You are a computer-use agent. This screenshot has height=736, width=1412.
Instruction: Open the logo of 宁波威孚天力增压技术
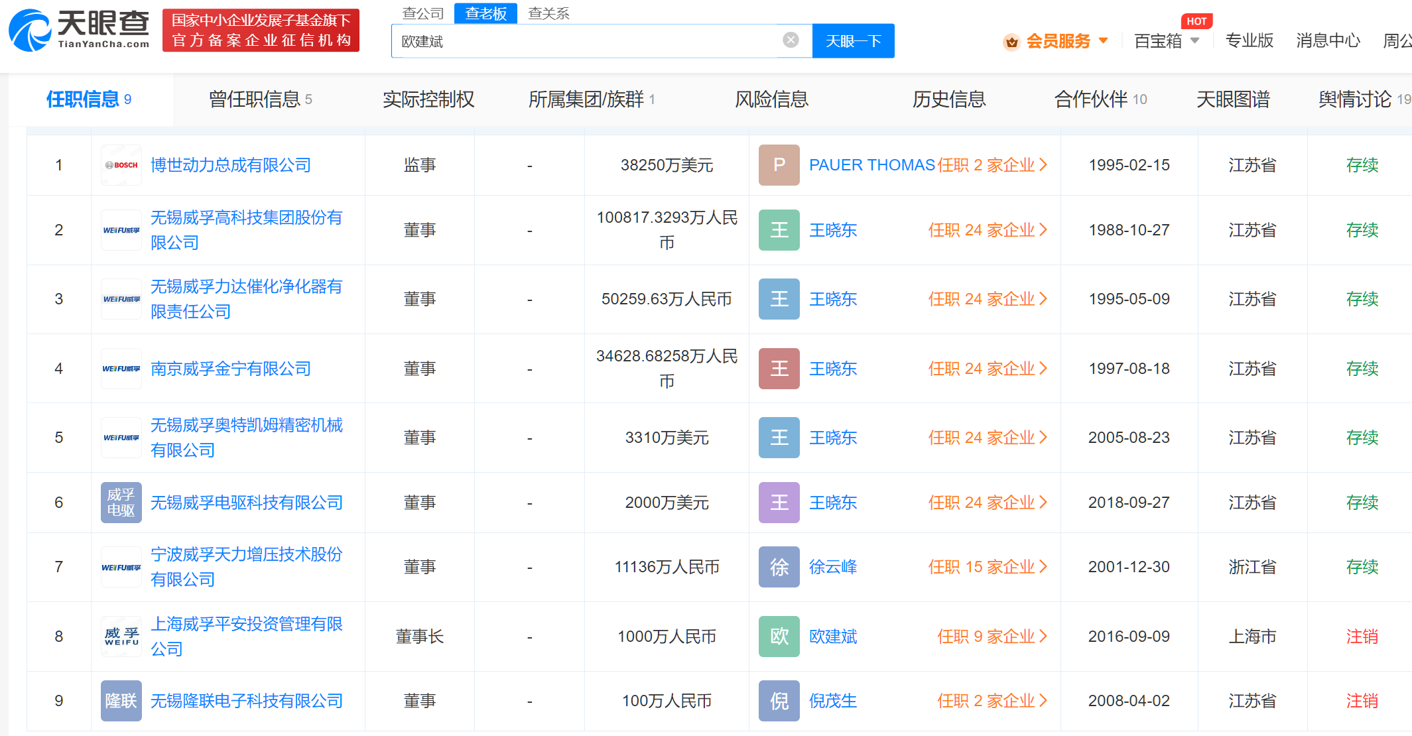(121, 567)
